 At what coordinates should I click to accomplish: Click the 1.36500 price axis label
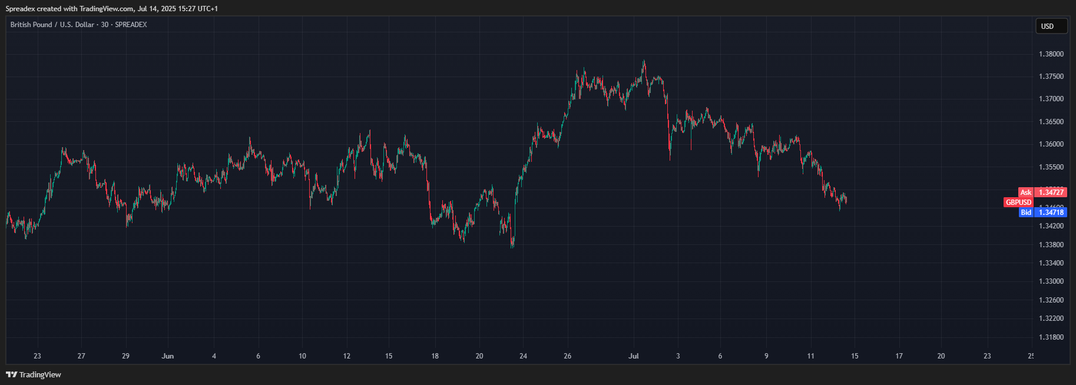coord(1051,122)
